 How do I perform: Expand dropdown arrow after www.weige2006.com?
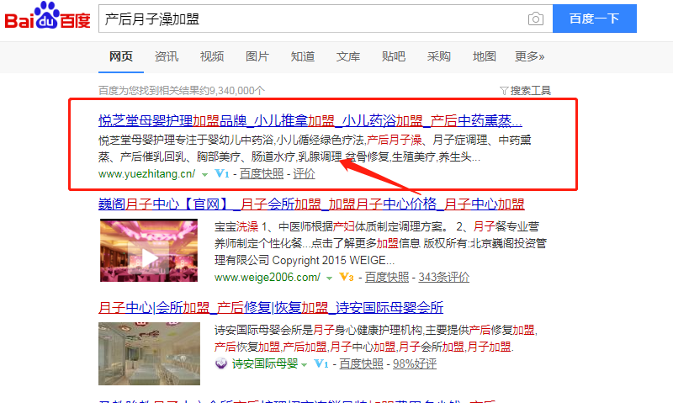(x=329, y=277)
